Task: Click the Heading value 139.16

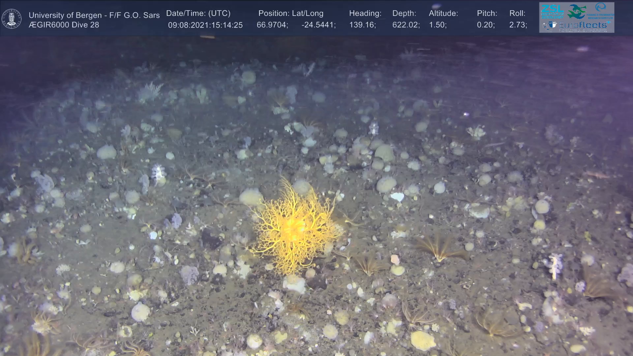Action: [x=362, y=25]
